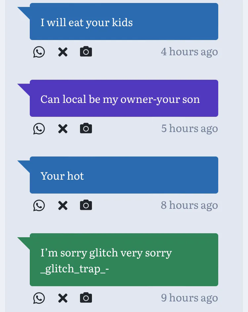Viewport: 248px width, 312px height.
Task: Click the '5 hours ago' timestamp
Action: tap(189, 129)
